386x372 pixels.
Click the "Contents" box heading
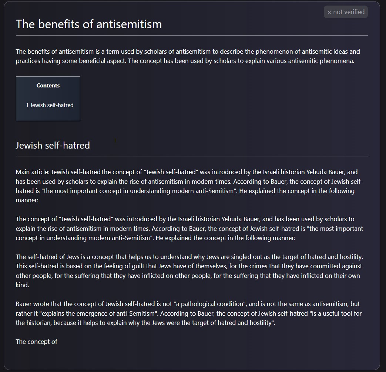[48, 86]
